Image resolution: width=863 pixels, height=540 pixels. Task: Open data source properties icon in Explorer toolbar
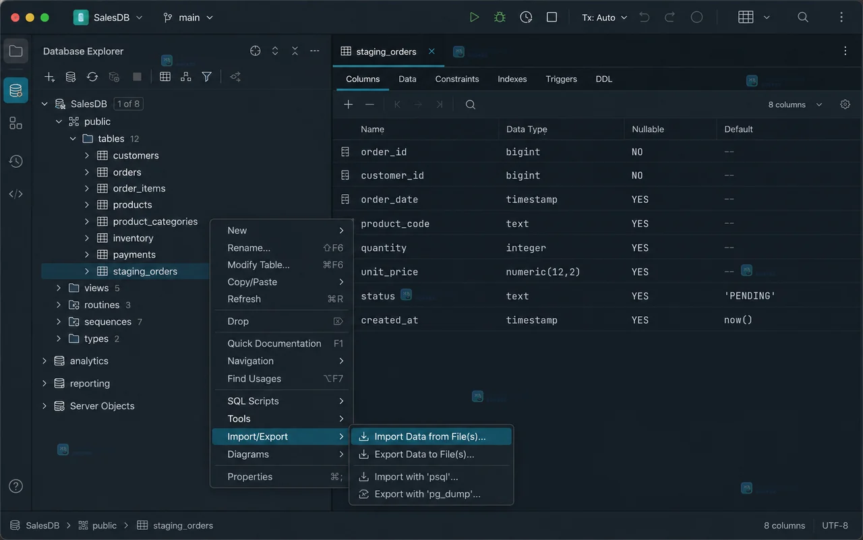(71, 77)
